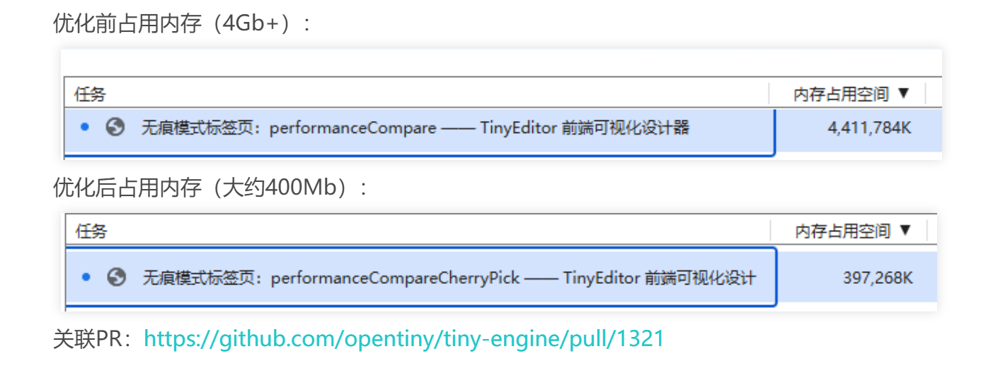
Task: Click the 任务 column header above the performanceCompare row
Action: pyautogui.click(x=90, y=94)
